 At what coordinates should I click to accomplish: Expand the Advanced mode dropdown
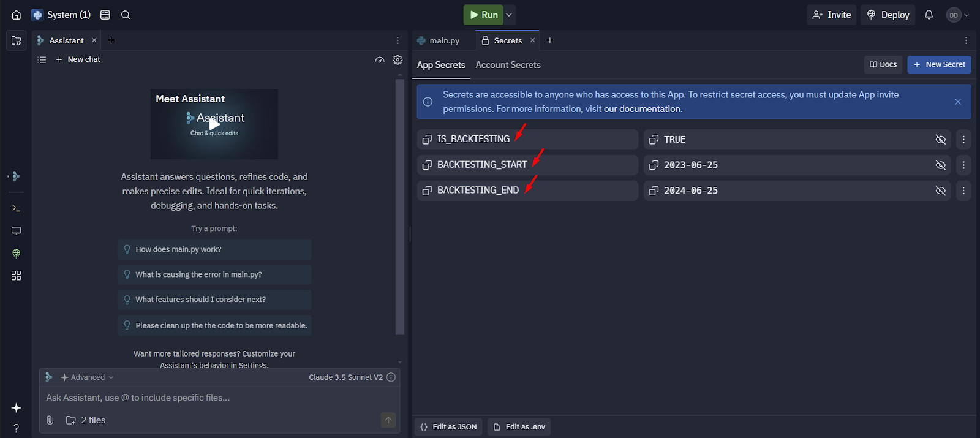point(88,377)
